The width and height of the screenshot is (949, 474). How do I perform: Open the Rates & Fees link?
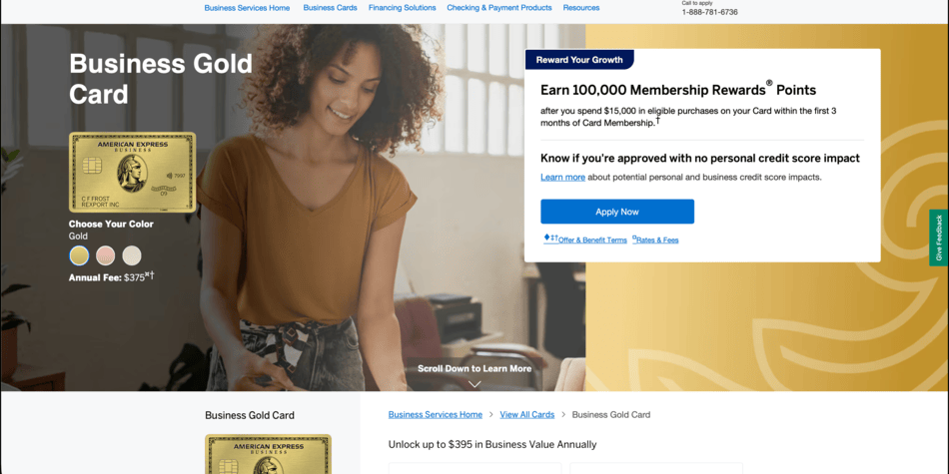pyautogui.click(x=655, y=239)
